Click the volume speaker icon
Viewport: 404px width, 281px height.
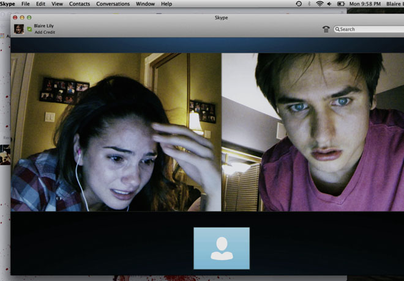330,4
